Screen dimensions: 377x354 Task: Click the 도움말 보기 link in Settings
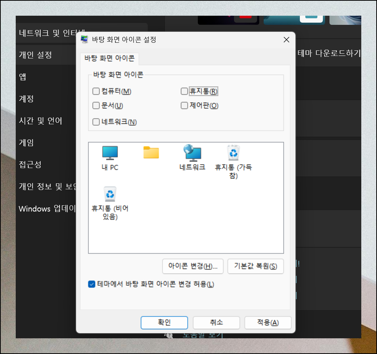pyautogui.click(x=203, y=335)
